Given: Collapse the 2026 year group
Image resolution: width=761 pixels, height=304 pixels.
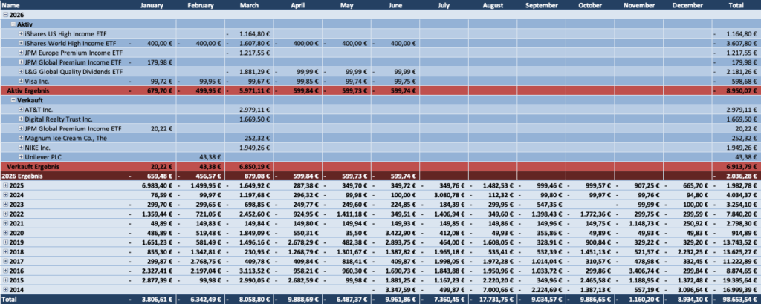Looking at the screenshot, I should click(6, 15).
